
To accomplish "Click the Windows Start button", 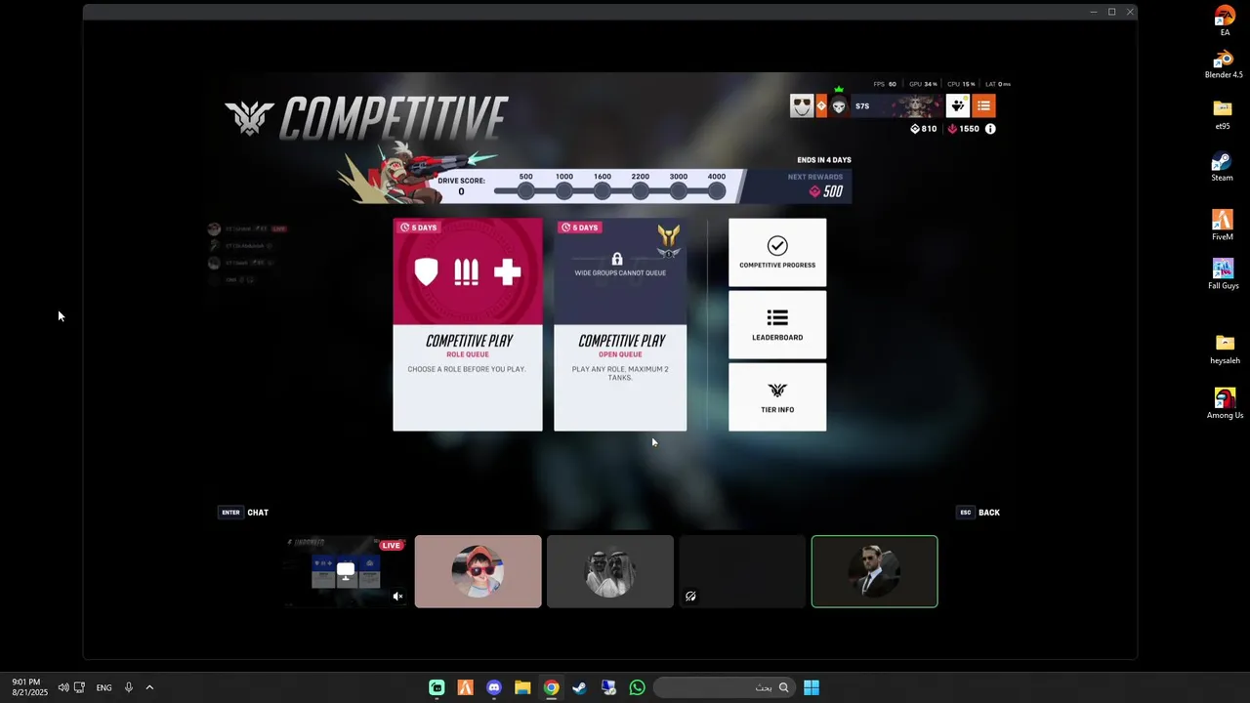I will [x=812, y=687].
